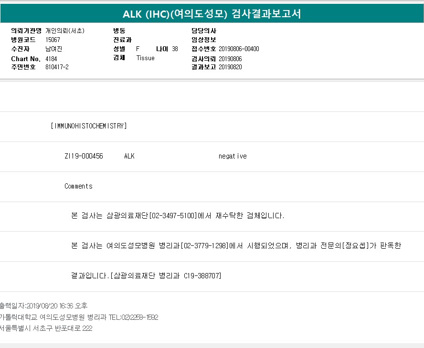The image size is (424, 348).
Task: Click the '수진자' field label
Action: coord(20,49)
